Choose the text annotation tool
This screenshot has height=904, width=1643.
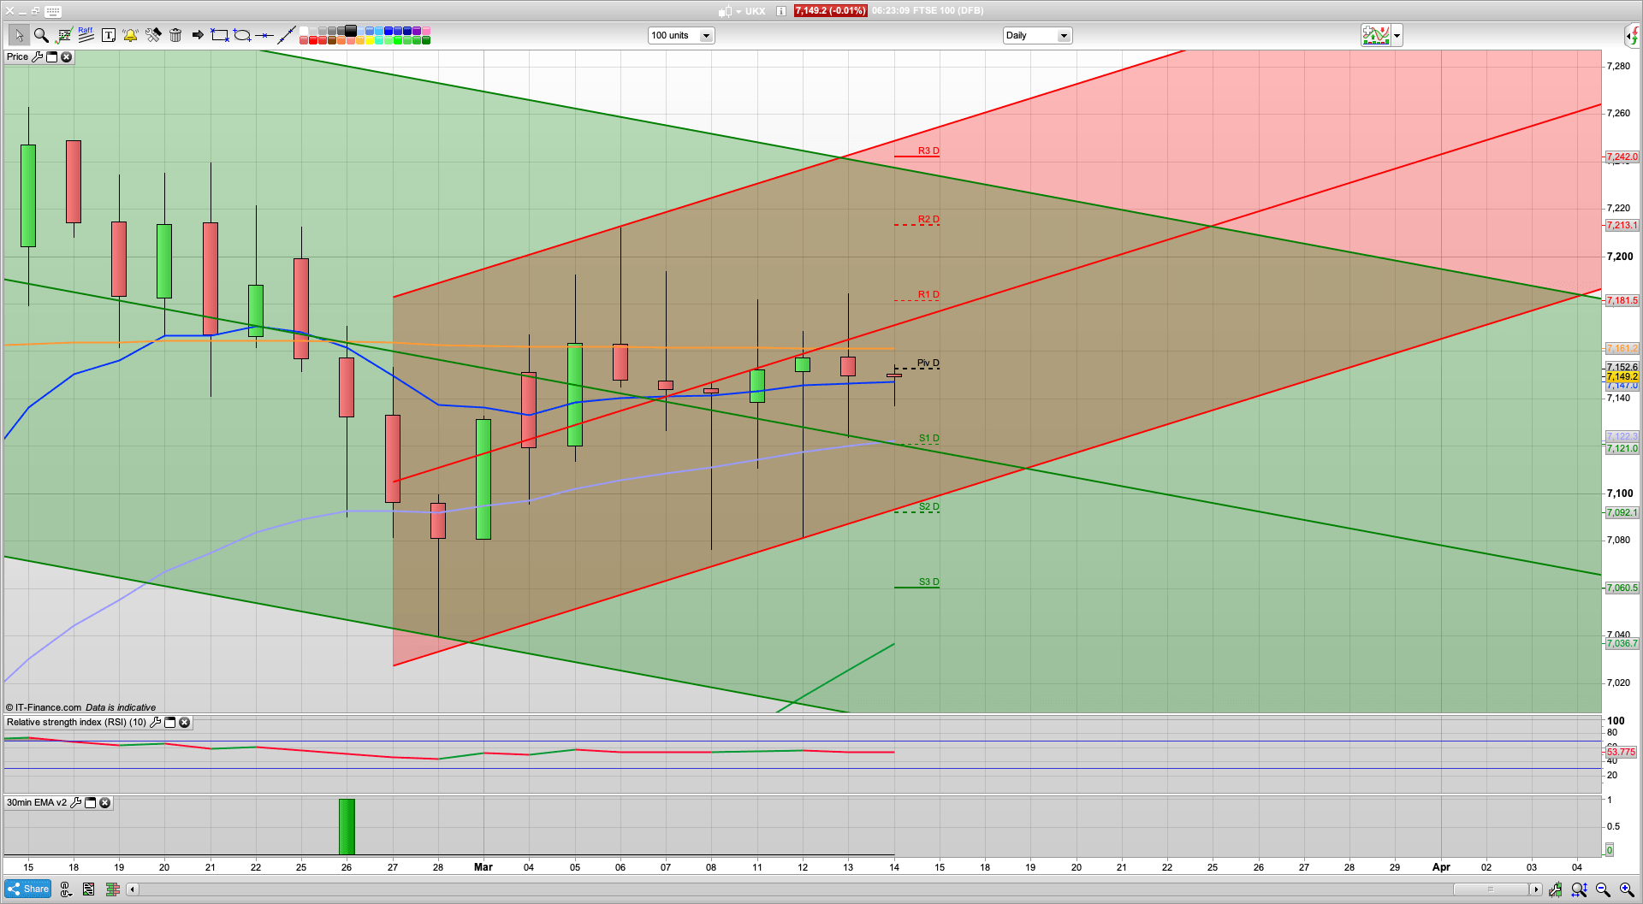click(x=109, y=35)
